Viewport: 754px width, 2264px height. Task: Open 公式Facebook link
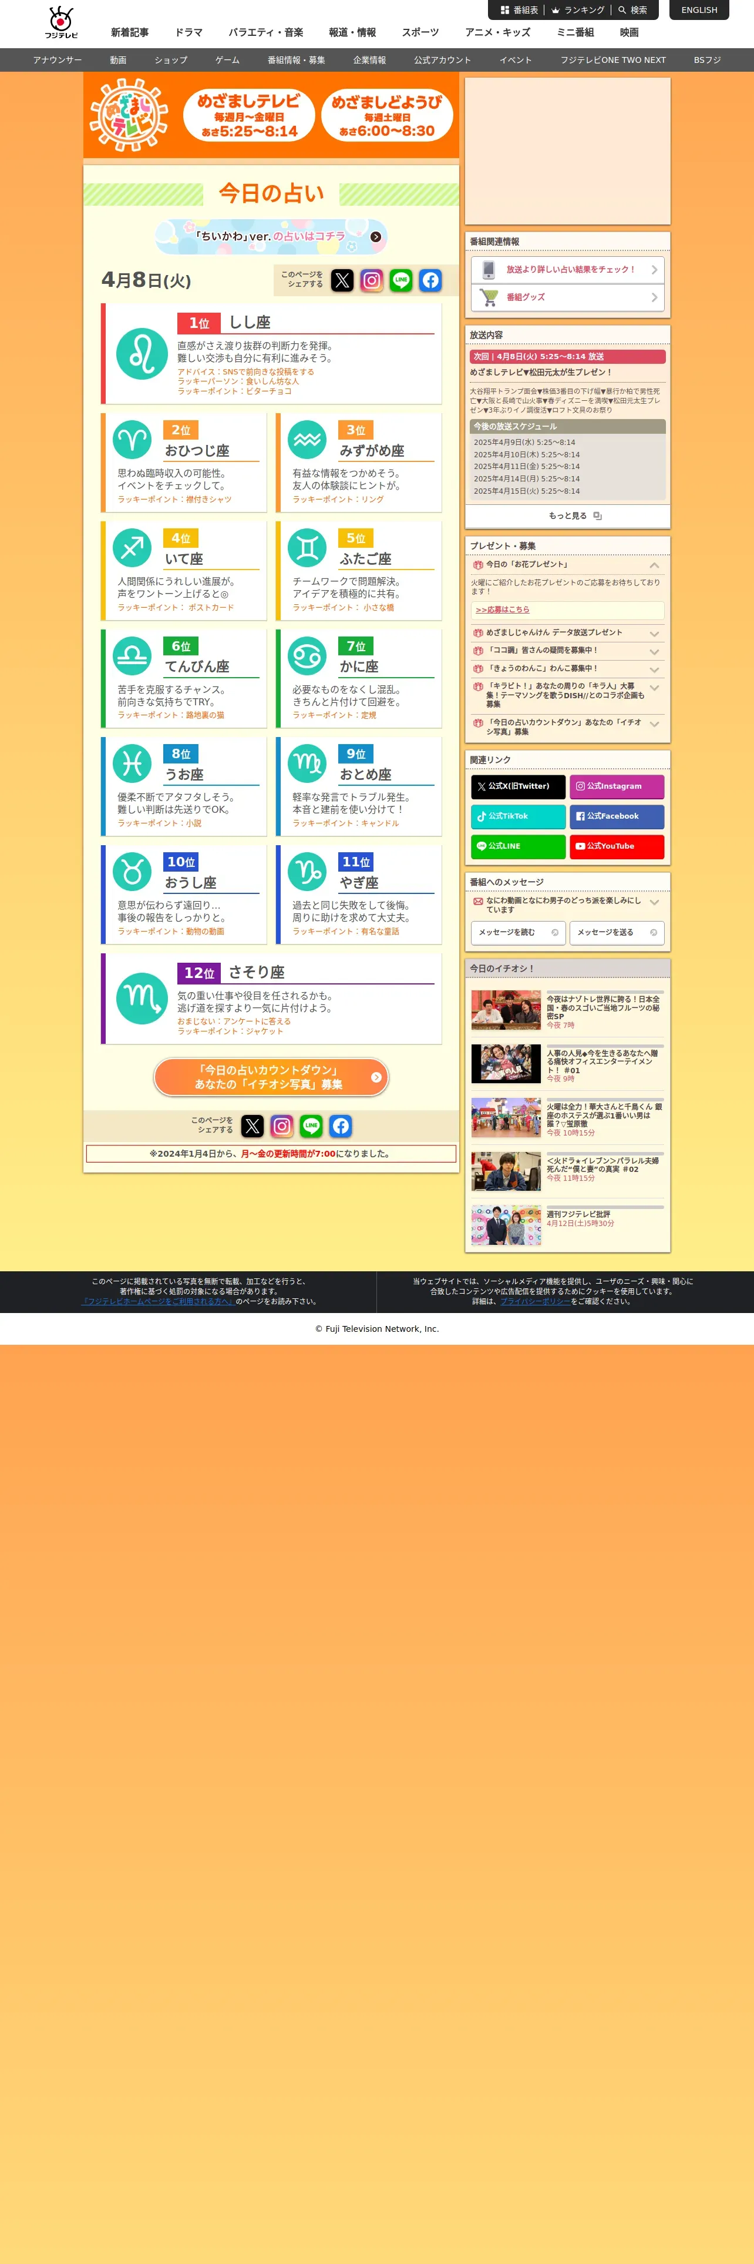pos(616,816)
